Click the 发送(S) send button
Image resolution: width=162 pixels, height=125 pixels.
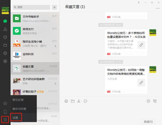pos(148,122)
